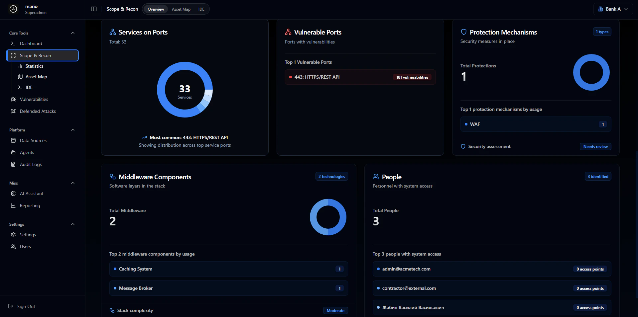Viewport: 638px width, 317px height.
Task: Click the 3 identified badge
Action: click(x=598, y=176)
